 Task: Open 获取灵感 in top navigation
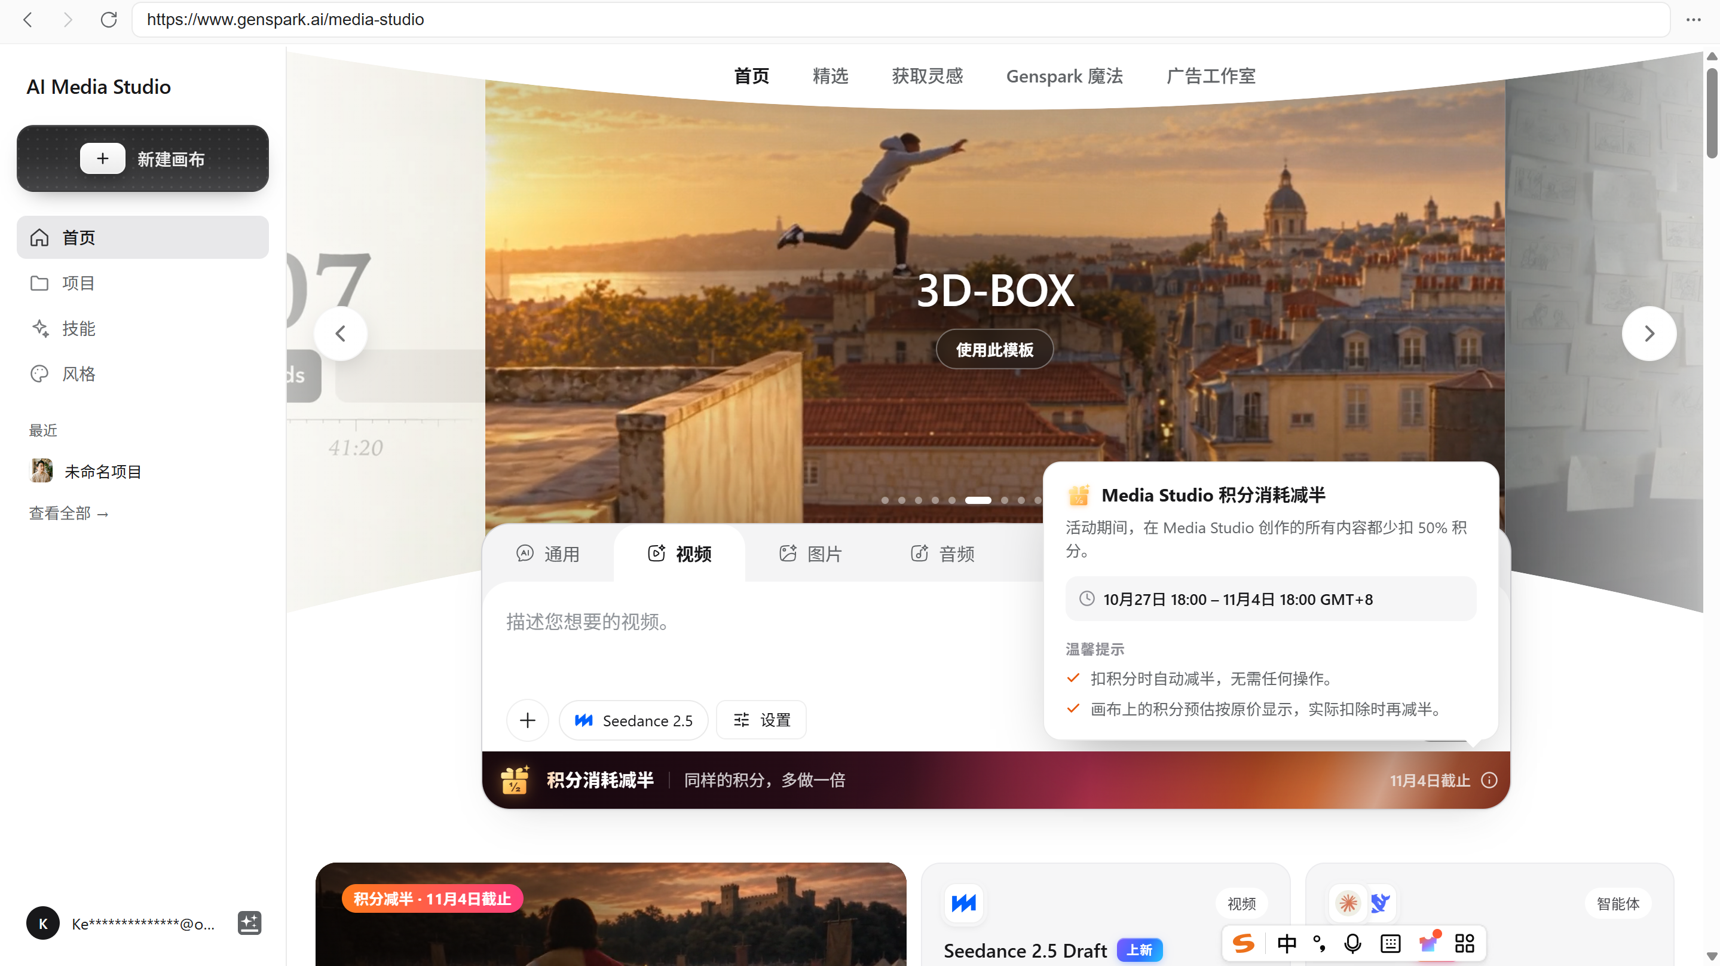pos(928,76)
